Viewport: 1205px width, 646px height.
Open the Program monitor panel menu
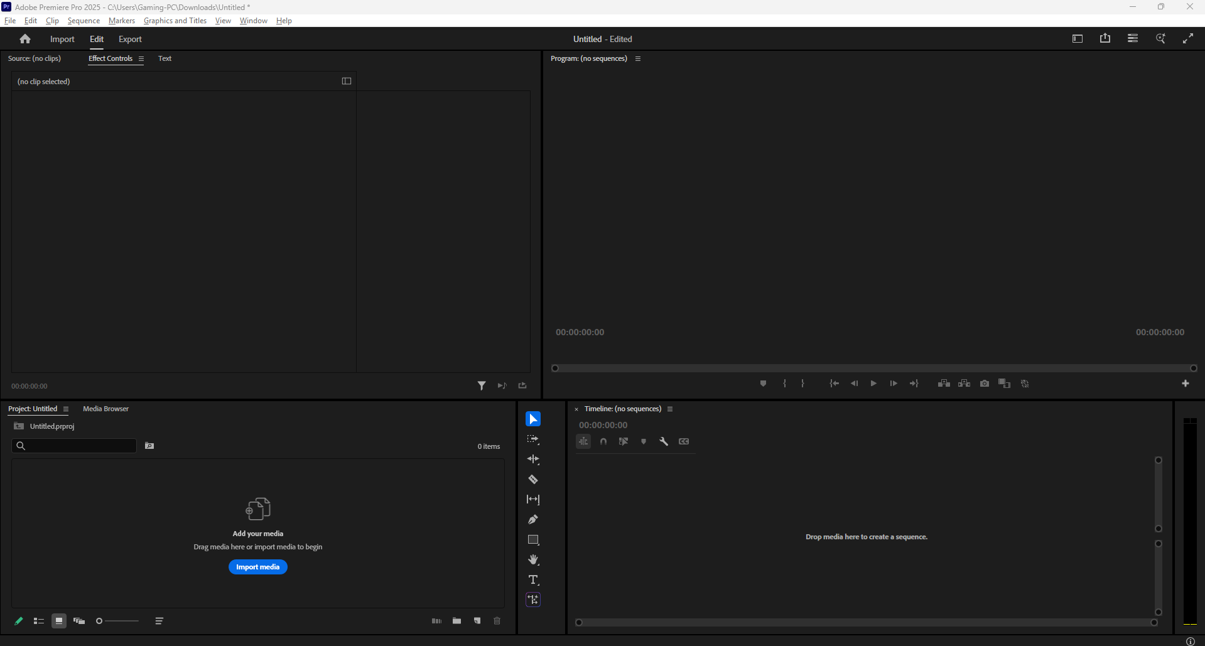point(638,59)
